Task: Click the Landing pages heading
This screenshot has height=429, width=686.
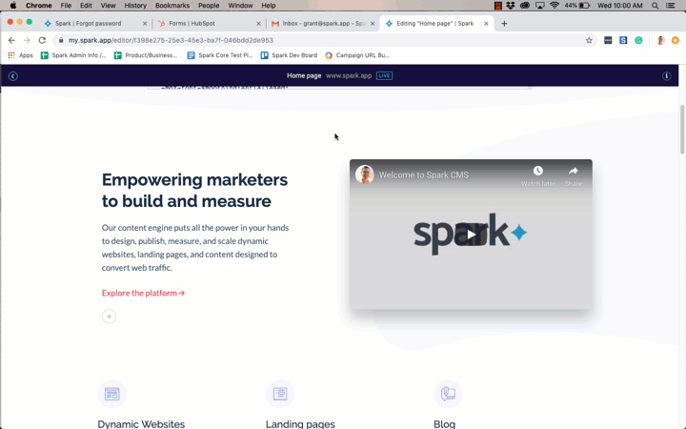Action: click(x=300, y=423)
